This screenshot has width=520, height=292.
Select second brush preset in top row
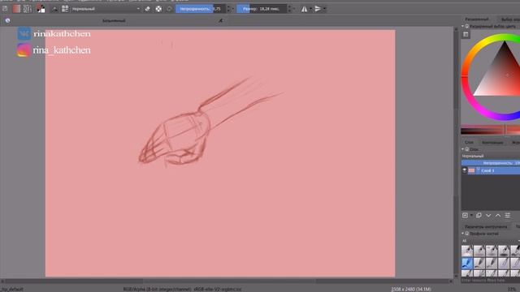coord(479,251)
